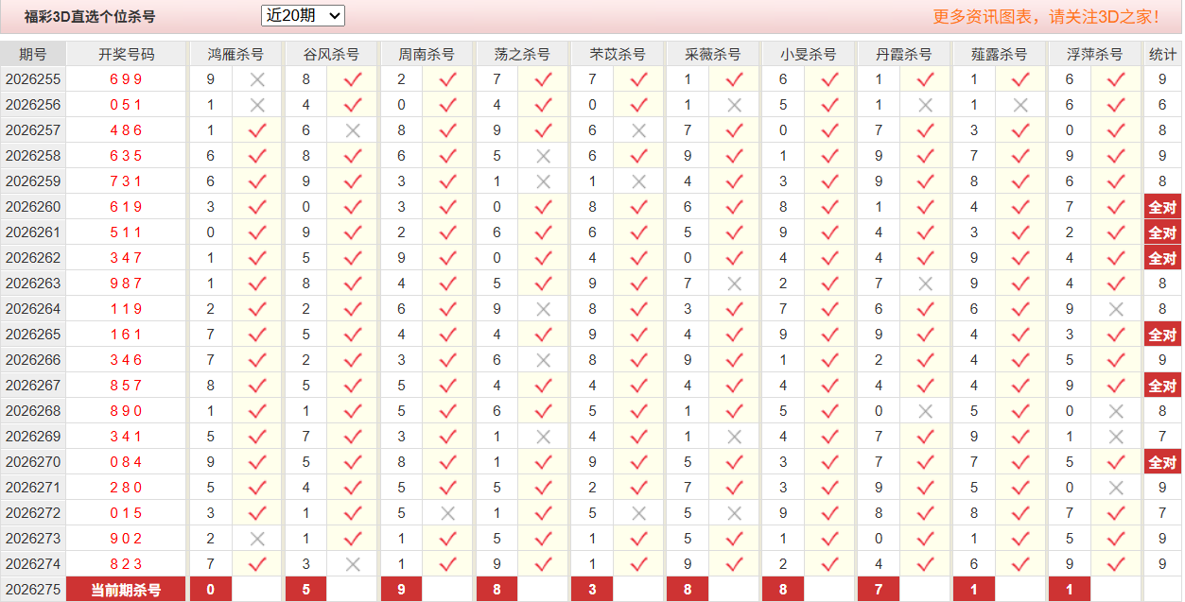The width and height of the screenshot is (1185, 602).
Task: Click the winning number 0 8 4
Action: pos(126,462)
